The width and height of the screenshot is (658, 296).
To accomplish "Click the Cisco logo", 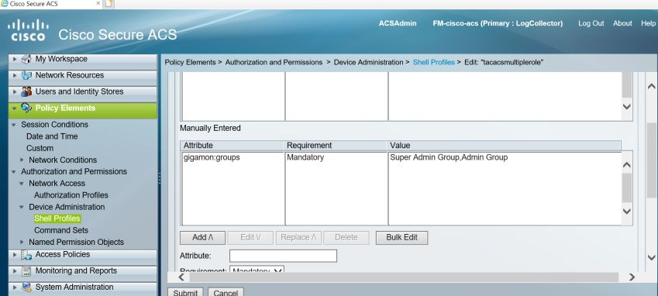I will point(28,30).
